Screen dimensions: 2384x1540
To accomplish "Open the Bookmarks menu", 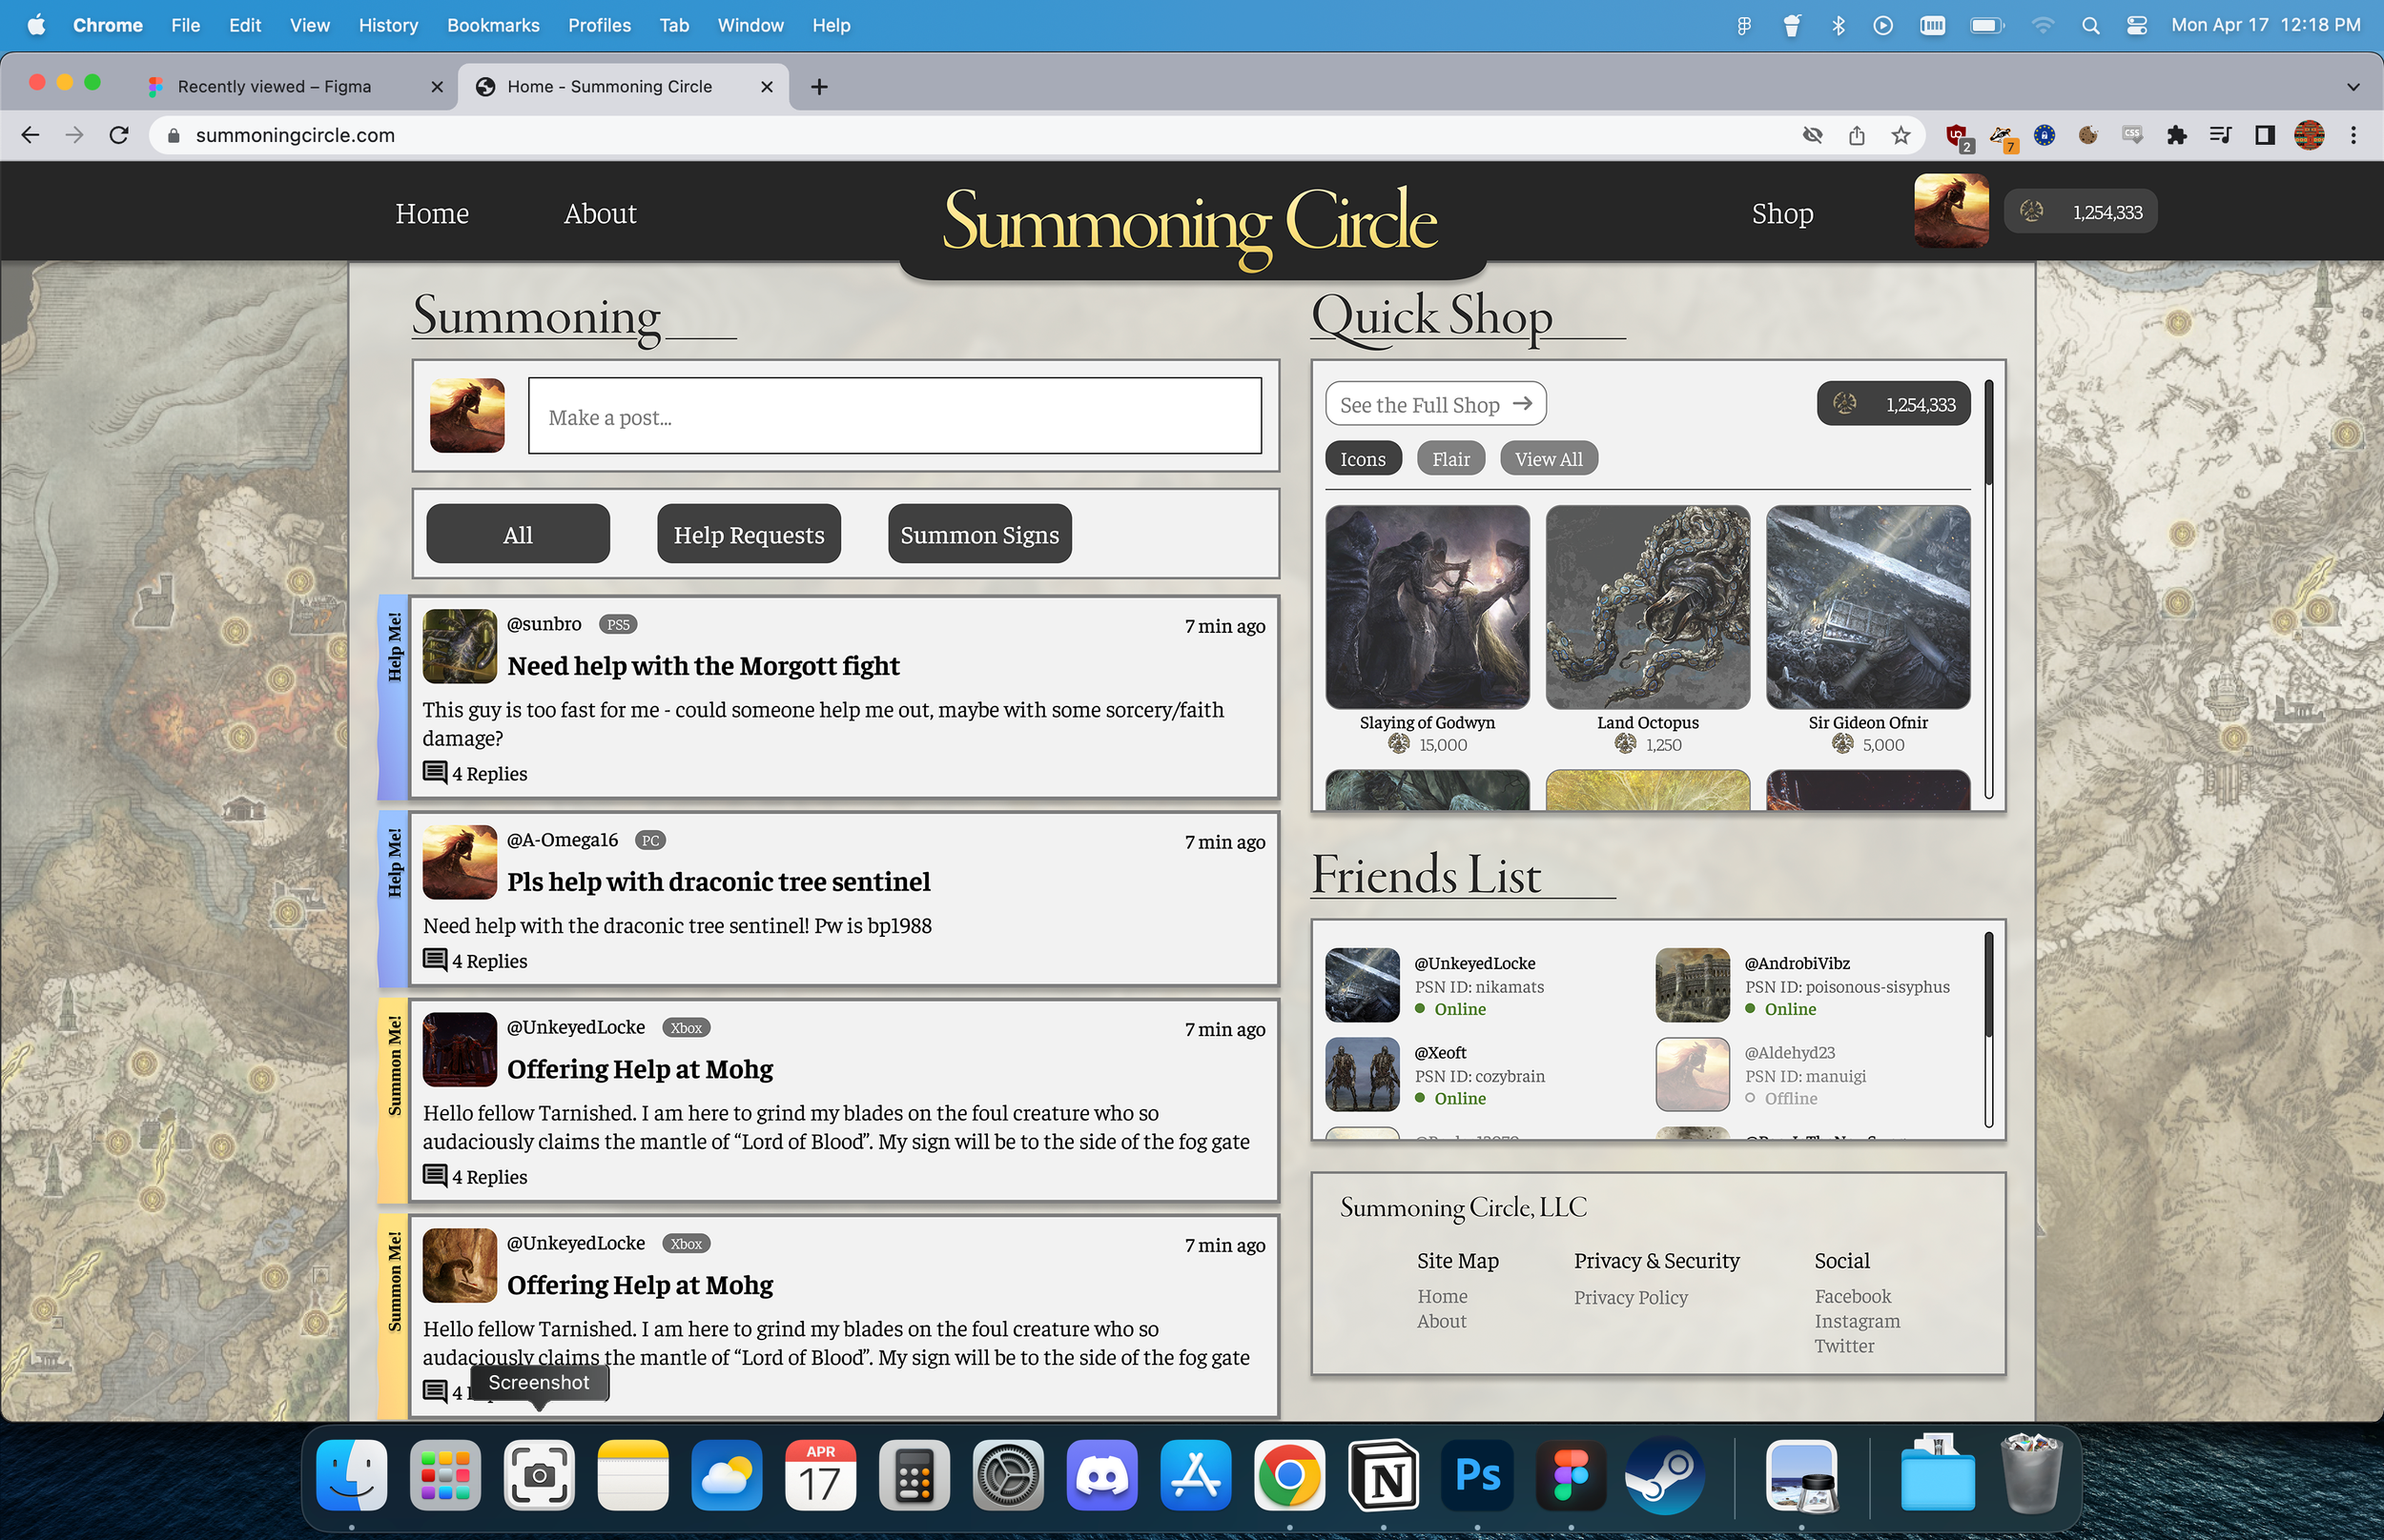I will [492, 26].
